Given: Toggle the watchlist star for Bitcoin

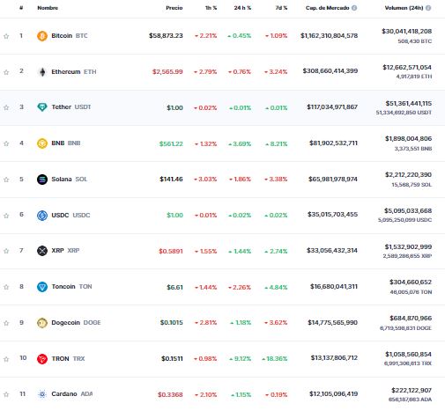Looking at the screenshot, I should (6, 36).
